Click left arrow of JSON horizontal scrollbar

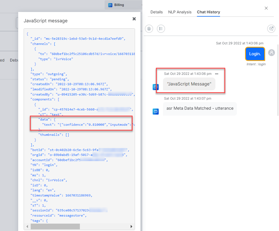coord(27,226)
